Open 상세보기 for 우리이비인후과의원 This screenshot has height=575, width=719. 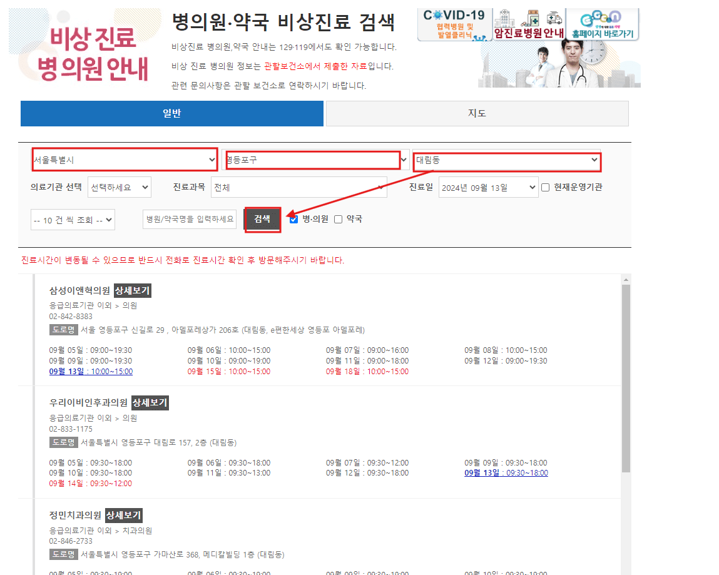150,402
